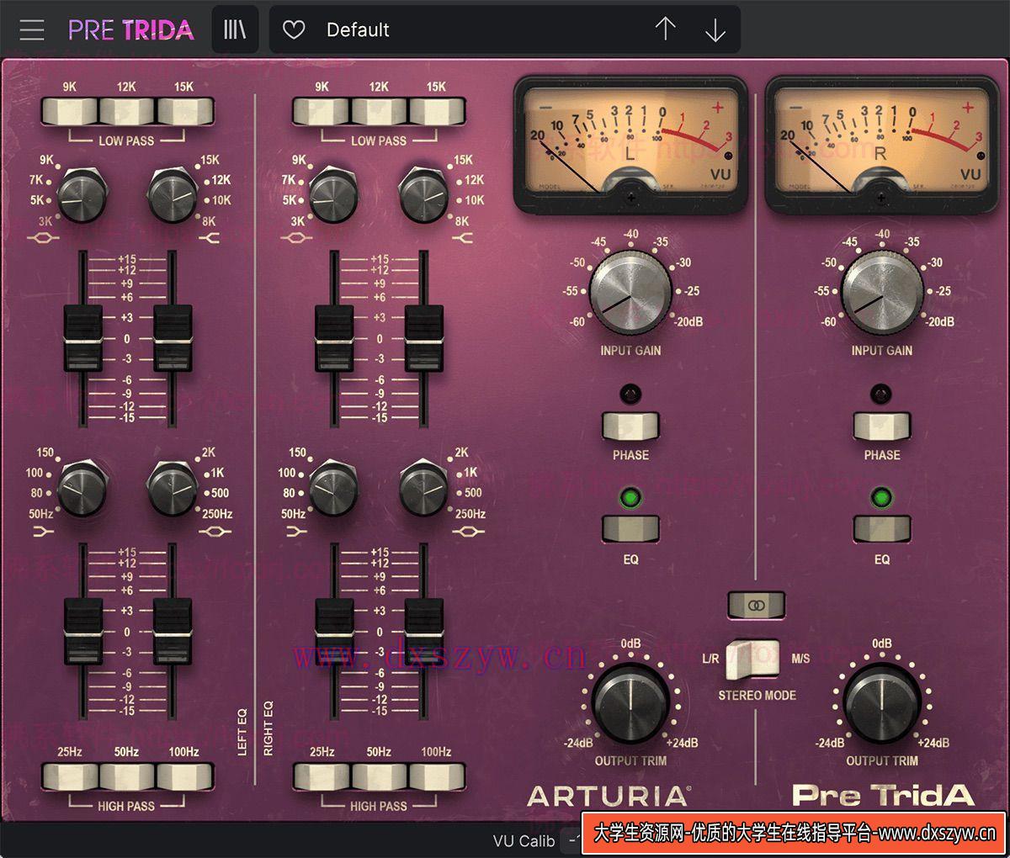Screen dimensions: 1010x858
Task: Click left EQ high shelf gain fader
Action: [x=172, y=339]
